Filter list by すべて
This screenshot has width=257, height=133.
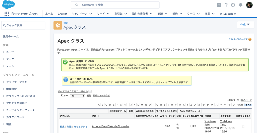[248, 105]
